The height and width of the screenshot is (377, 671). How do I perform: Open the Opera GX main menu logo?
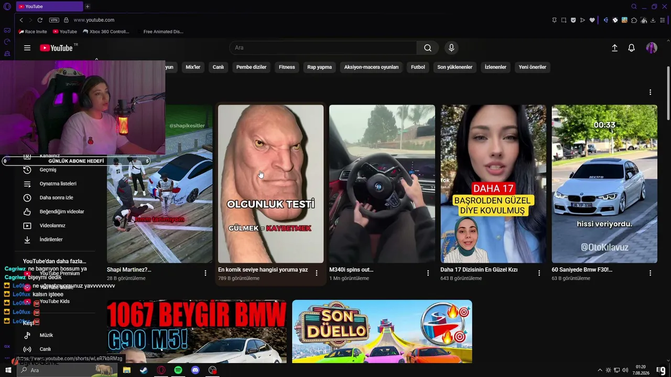(x=7, y=6)
